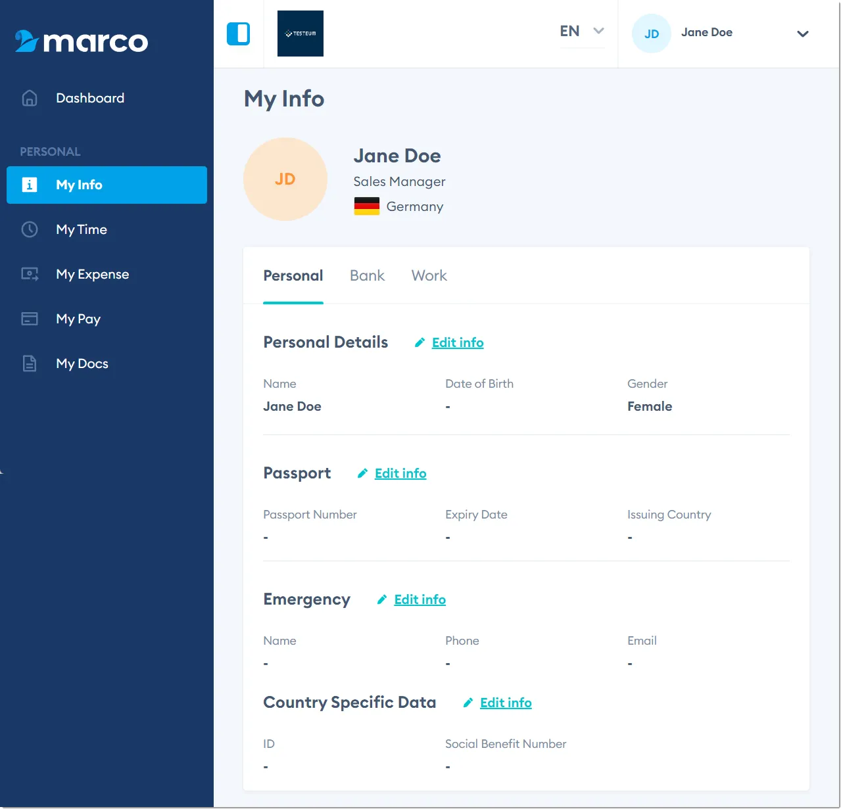
Task: Open the EN language dropdown
Action: coord(582,32)
